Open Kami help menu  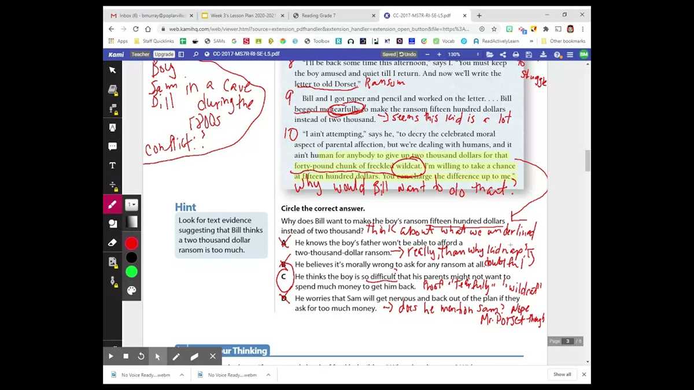(558, 54)
